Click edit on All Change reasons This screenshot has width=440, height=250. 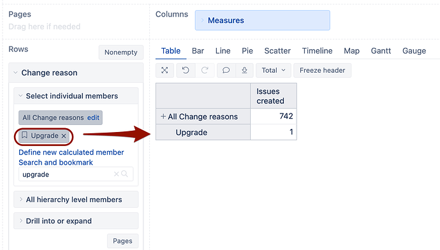(x=93, y=117)
